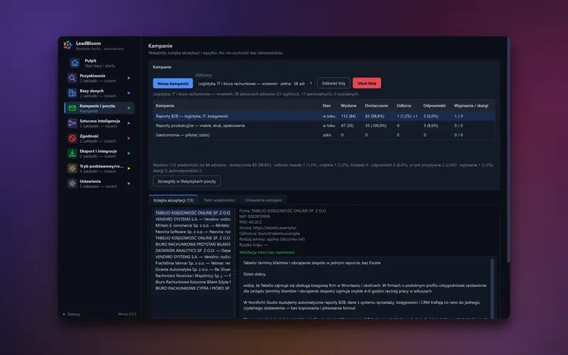568x355 pixels.
Task: Select campaign Raporty produkcyjne — meble, druk, opakowania
Action: pyautogui.click(x=324, y=126)
